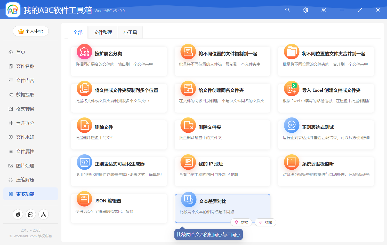Select 压缩解压 in the sidebar

(x=25, y=180)
